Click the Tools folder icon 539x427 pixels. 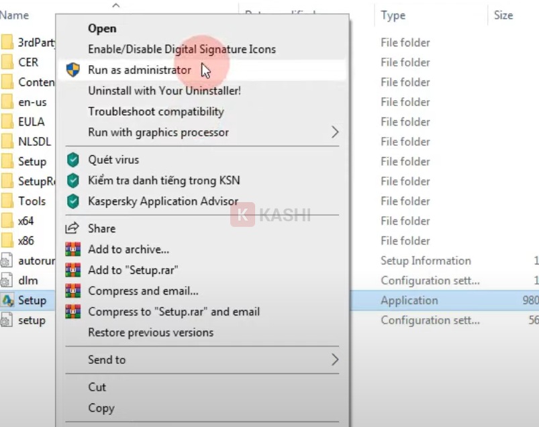tap(8, 201)
